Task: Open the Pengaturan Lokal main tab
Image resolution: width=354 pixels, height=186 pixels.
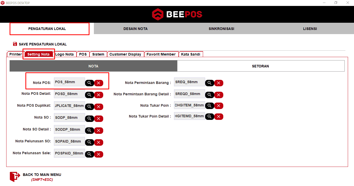Action: click(47, 29)
